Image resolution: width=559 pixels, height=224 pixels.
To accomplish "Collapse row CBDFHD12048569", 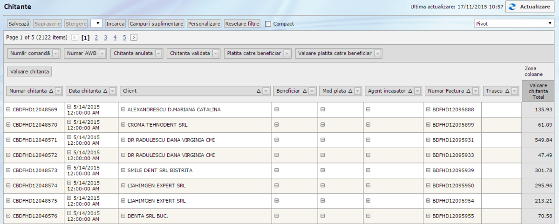I will 8,110.
